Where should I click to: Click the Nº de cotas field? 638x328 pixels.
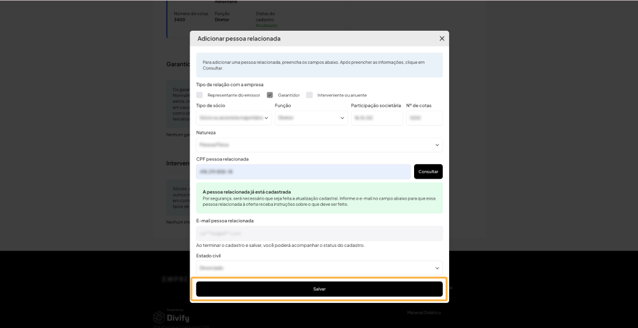click(425, 118)
